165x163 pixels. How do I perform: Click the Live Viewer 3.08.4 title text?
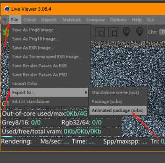tap(31, 9)
